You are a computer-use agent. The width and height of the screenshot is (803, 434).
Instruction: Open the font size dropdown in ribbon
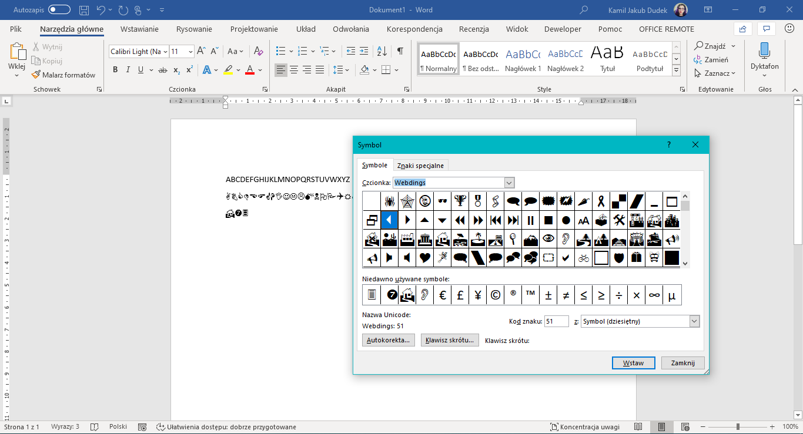click(x=190, y=52)
